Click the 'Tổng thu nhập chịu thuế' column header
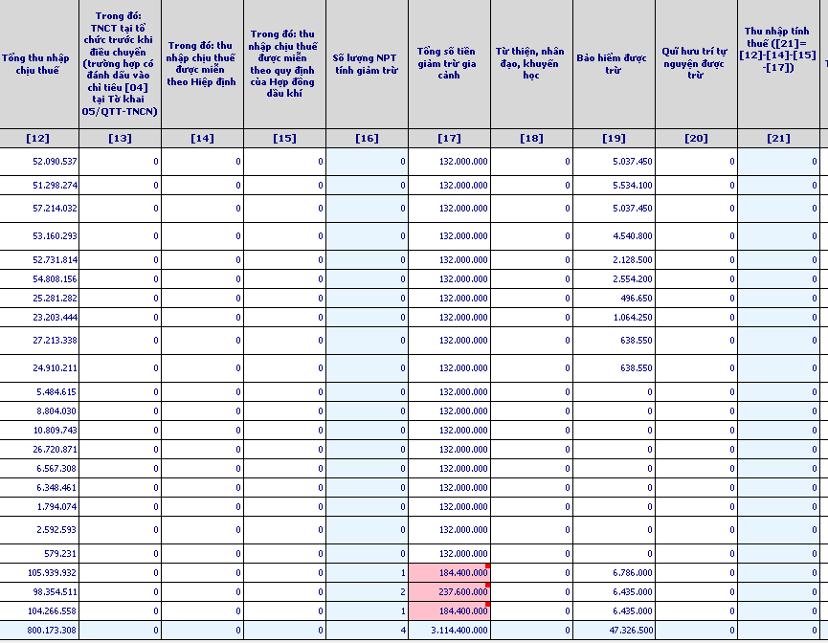828x643 pixels. click(x=40, y=63)
